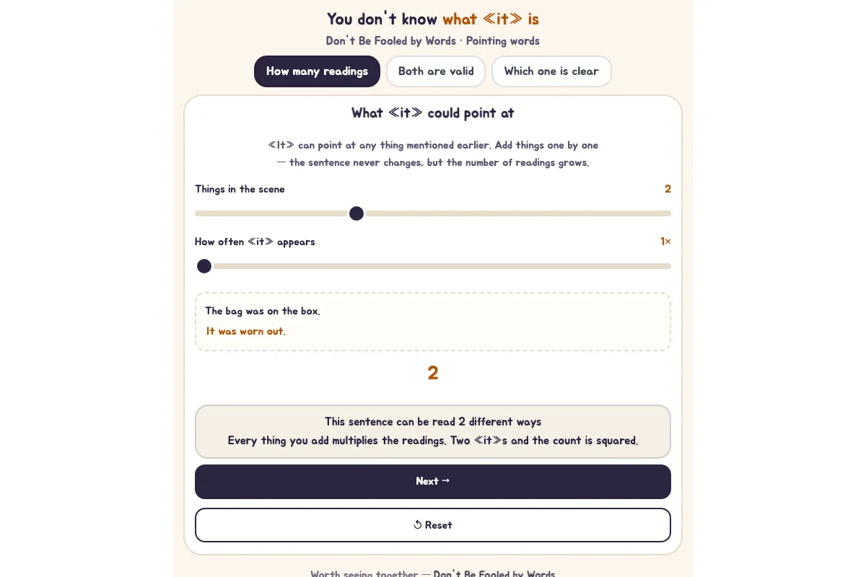
Task: Select the How many readings tab
Action: [317, 71]
